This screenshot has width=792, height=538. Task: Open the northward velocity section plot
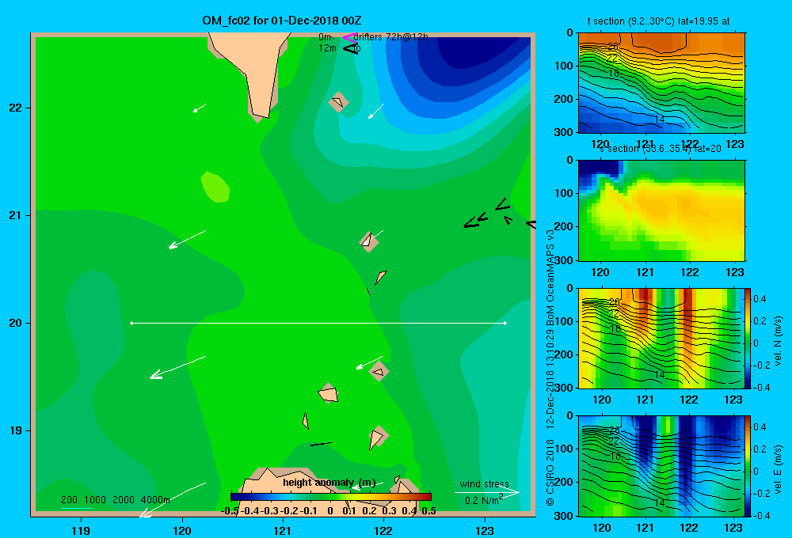tap(661, 338)
